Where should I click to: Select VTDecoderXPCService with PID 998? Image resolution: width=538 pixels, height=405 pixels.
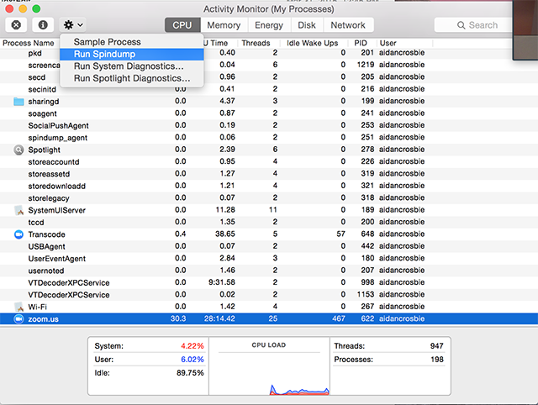(x=269, y=283)
